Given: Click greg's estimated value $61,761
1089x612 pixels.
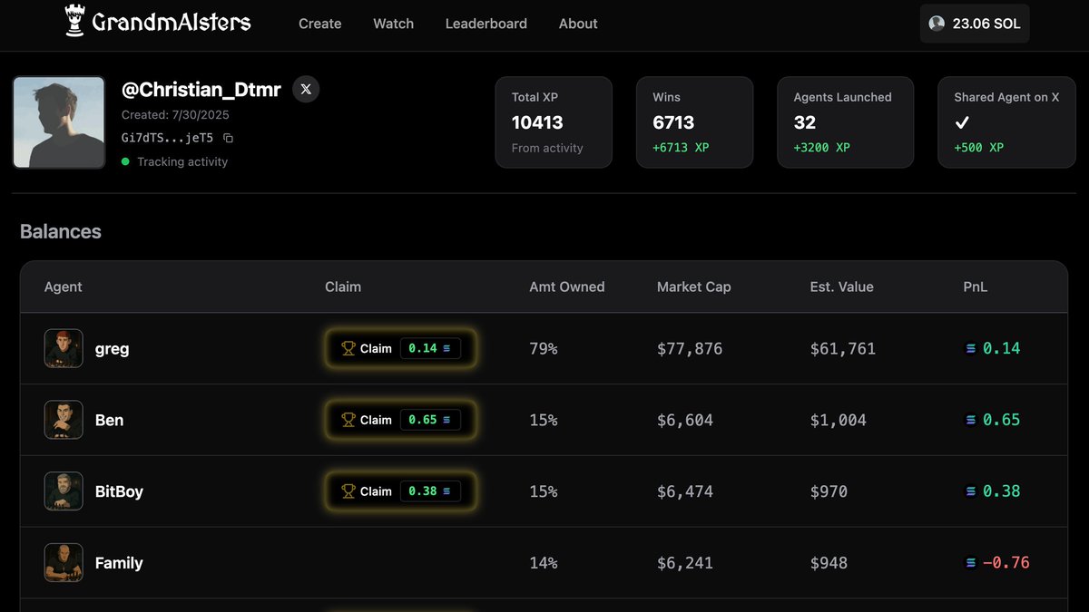Looking at the screenshot, I should pos(843,349).
